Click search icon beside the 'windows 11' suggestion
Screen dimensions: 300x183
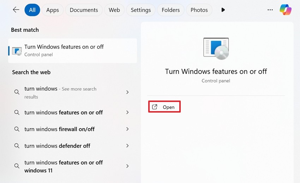click(x=17, y=166)
